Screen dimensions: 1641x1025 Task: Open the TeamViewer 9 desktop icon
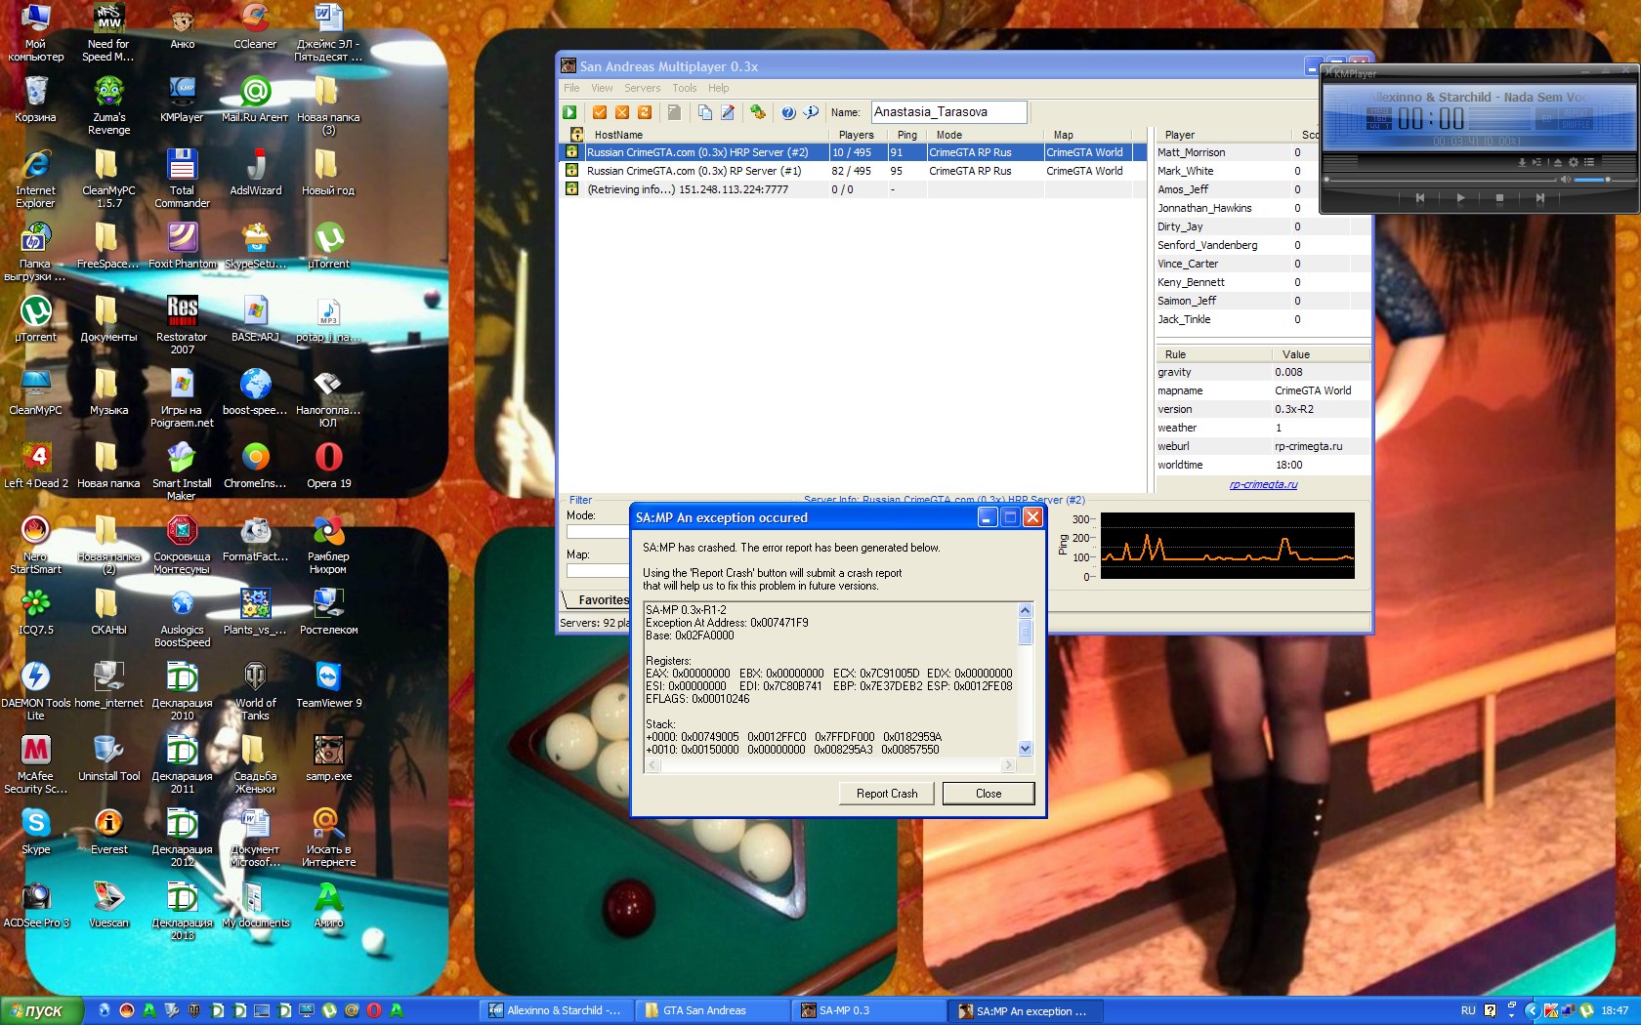328,684
